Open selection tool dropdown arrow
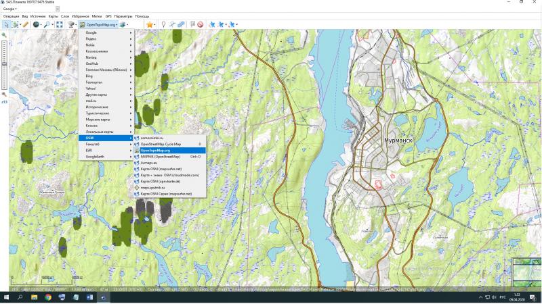 point(20,24)
